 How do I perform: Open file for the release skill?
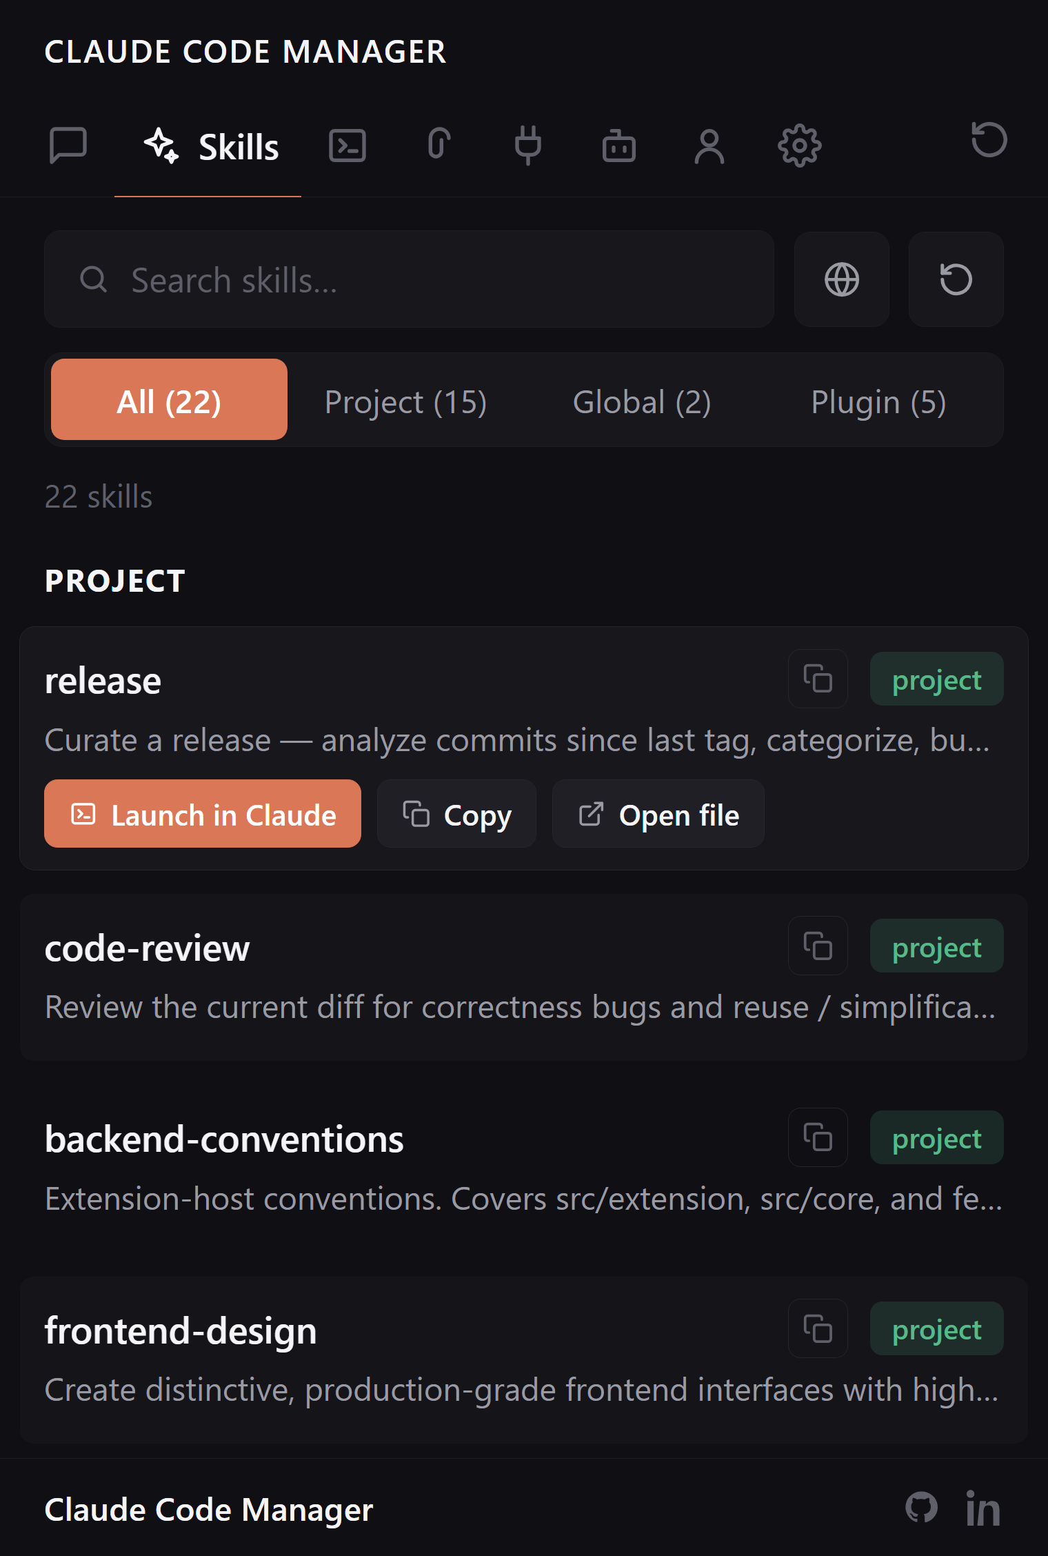[x=658, y=814]
